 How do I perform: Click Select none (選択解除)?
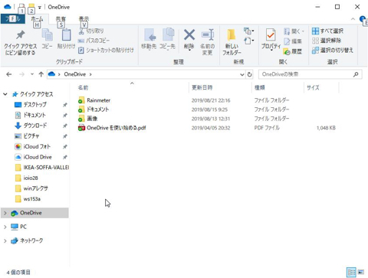(327, 41)
